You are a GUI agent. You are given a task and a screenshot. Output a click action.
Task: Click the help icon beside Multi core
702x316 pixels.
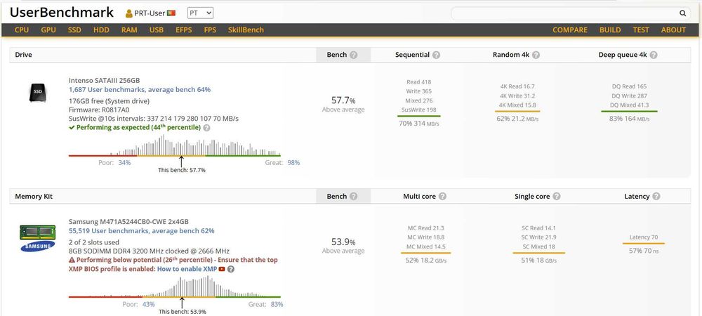click(442, 197)
